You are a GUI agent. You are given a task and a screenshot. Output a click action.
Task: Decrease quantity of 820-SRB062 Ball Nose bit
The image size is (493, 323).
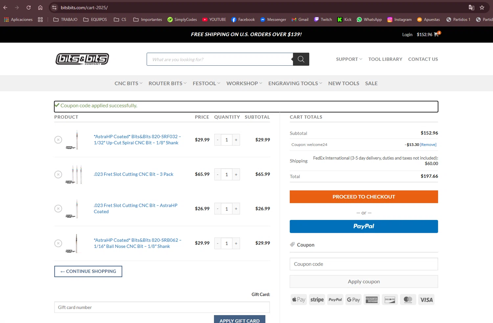pyautogui.click(x=218, y=243)
